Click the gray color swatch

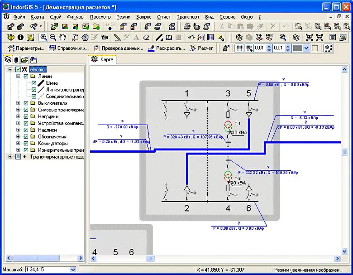coord(297,48)
